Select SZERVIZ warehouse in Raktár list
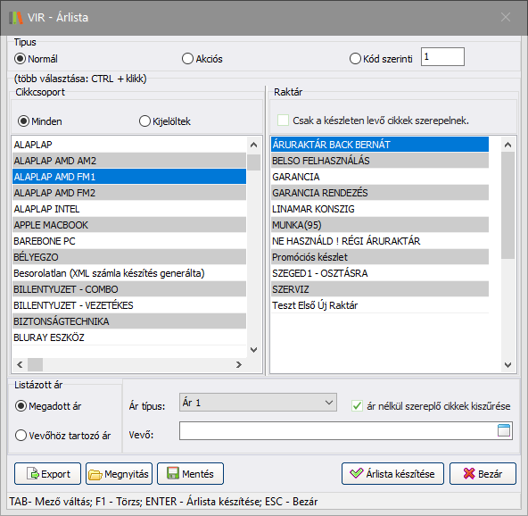The height and width of the screenshot is (516, 528). click(x=380, y=289)
